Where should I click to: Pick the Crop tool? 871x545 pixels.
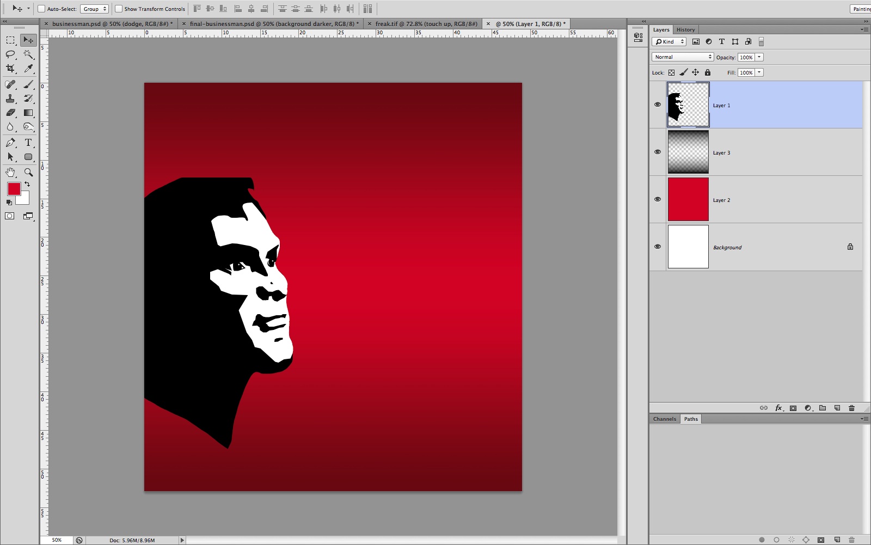pos(10,69)
